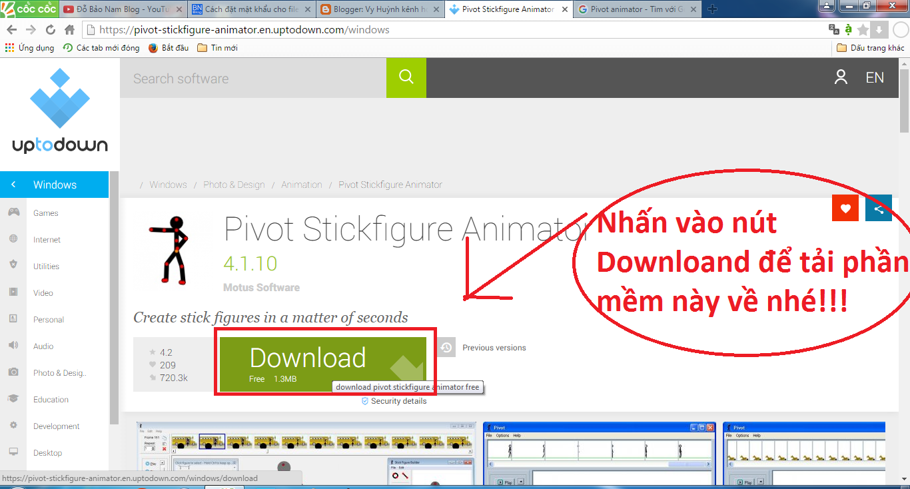Open the user account icon
The image size is (910, 489).
[x=841, y=77]
